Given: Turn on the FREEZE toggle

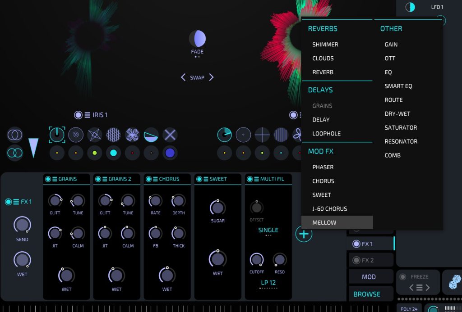Looking at the screenshot, I should [x=402, y=276].
